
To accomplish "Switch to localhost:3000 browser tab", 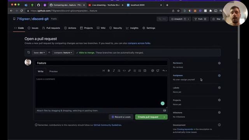I will (142, 5).
